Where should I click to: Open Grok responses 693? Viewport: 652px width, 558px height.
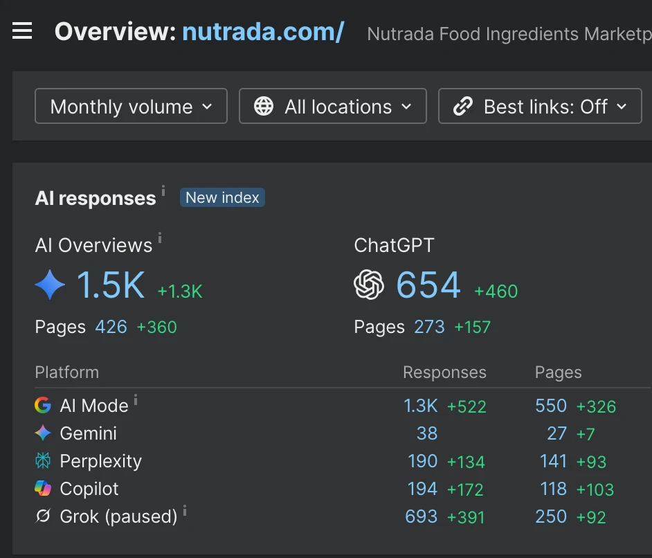[x=422, y=517]
